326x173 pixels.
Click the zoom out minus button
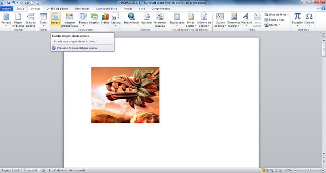pyautogui.click(x=295, y=170)
